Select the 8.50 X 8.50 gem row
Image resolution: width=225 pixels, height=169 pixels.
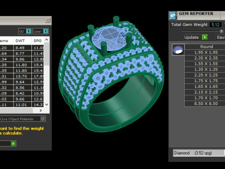click(205, 104)
